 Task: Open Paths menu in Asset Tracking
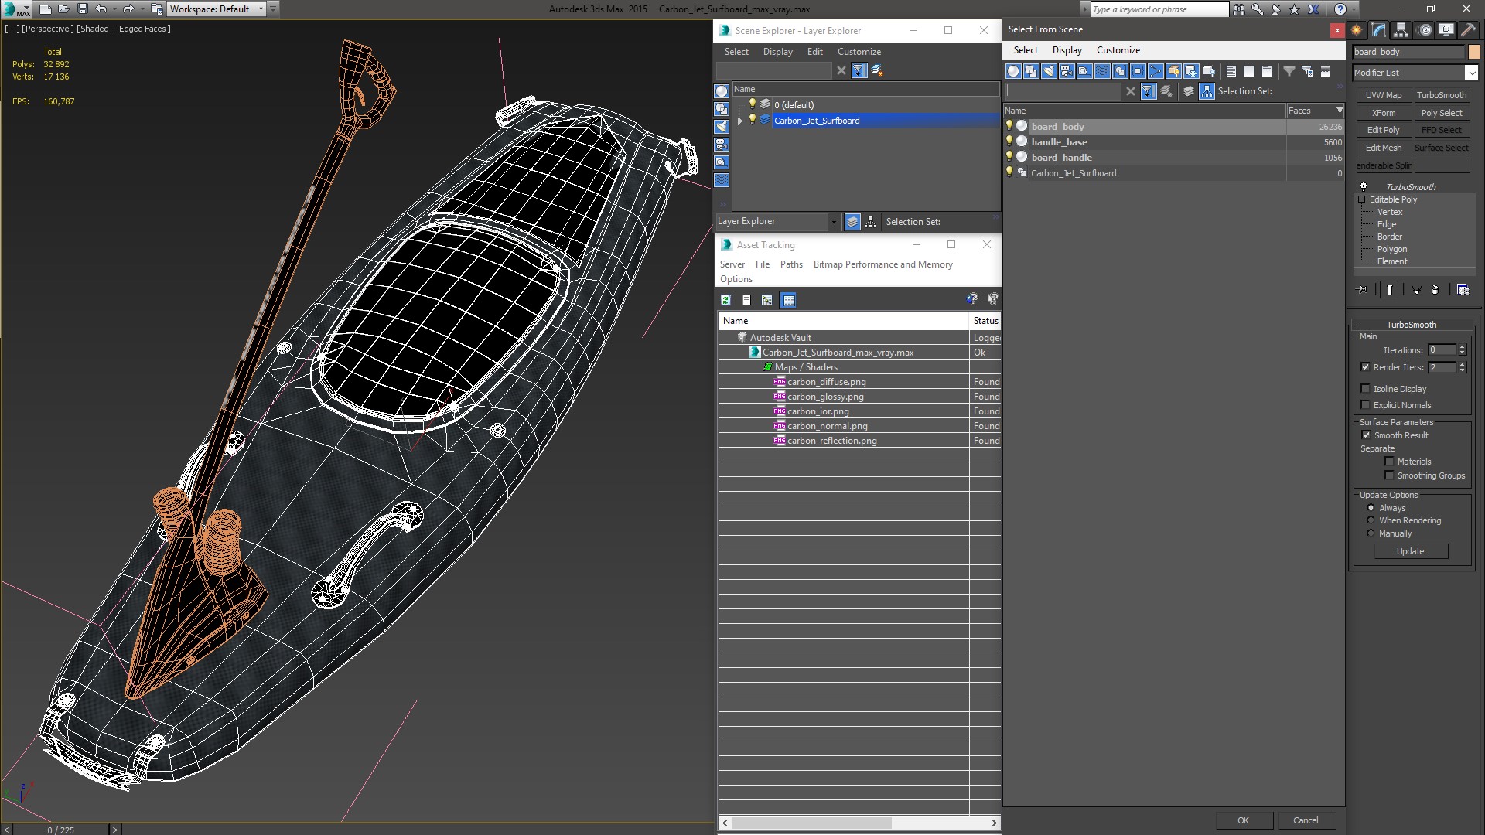pyautogui.click(x=791, y=264)
